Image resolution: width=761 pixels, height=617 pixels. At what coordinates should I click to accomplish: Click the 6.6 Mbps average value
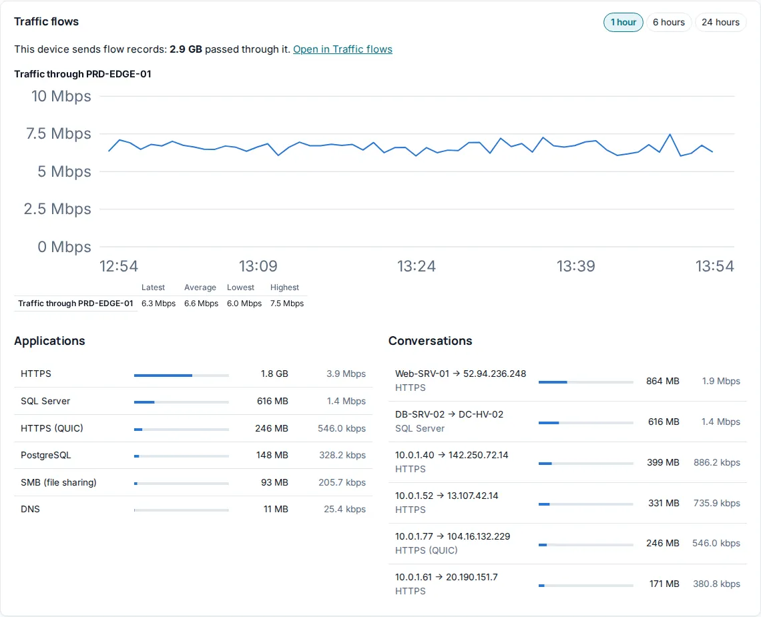pos(201,303)
